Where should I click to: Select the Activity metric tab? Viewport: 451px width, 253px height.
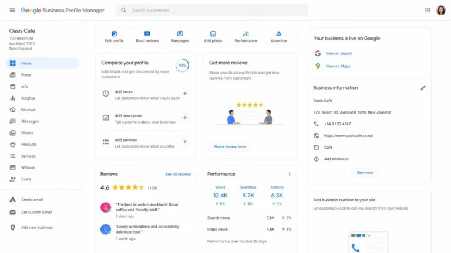277,195
